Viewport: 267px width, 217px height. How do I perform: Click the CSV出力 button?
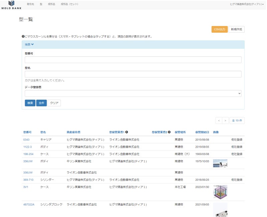click(x=219, y=29)
